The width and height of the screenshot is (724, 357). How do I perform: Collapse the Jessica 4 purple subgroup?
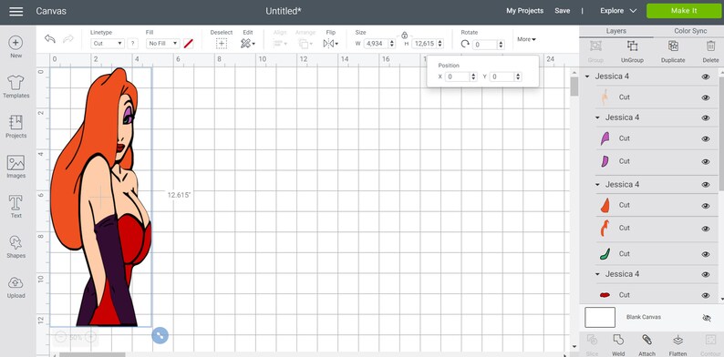point(597,117)
